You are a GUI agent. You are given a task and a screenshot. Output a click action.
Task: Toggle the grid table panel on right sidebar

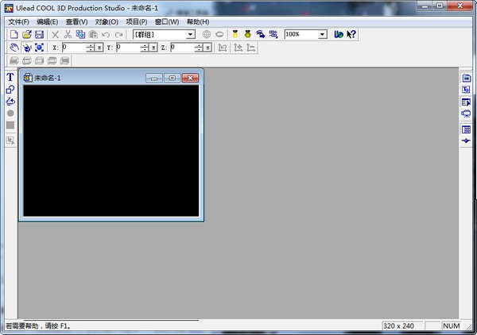pos(466,129)
